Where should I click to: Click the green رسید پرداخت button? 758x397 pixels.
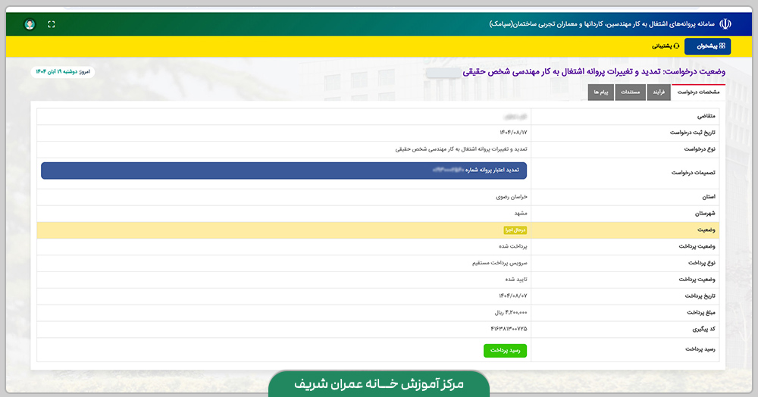[x=505, y=351]
